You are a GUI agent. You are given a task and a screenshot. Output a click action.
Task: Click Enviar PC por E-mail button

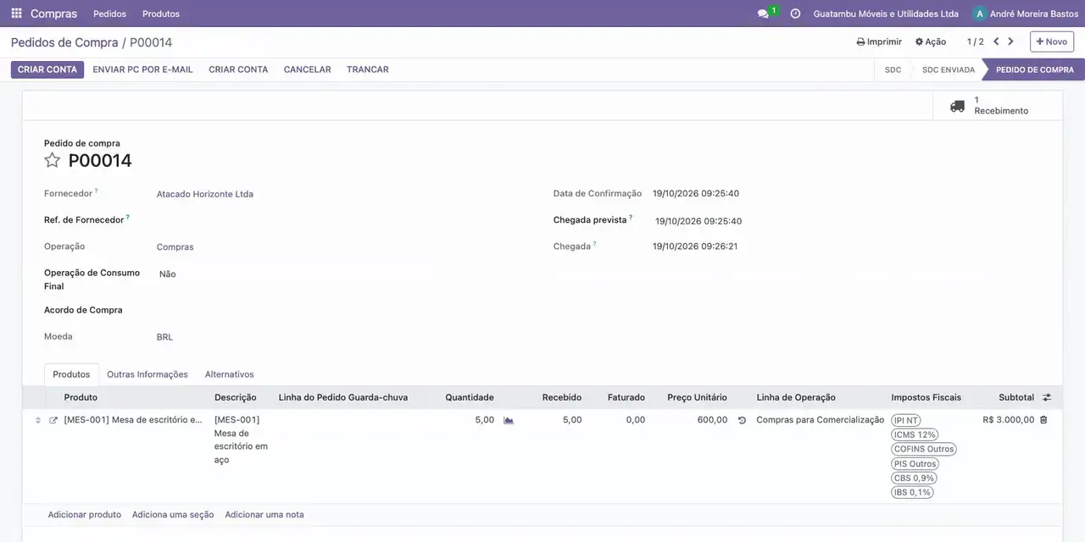click(142, 69)
